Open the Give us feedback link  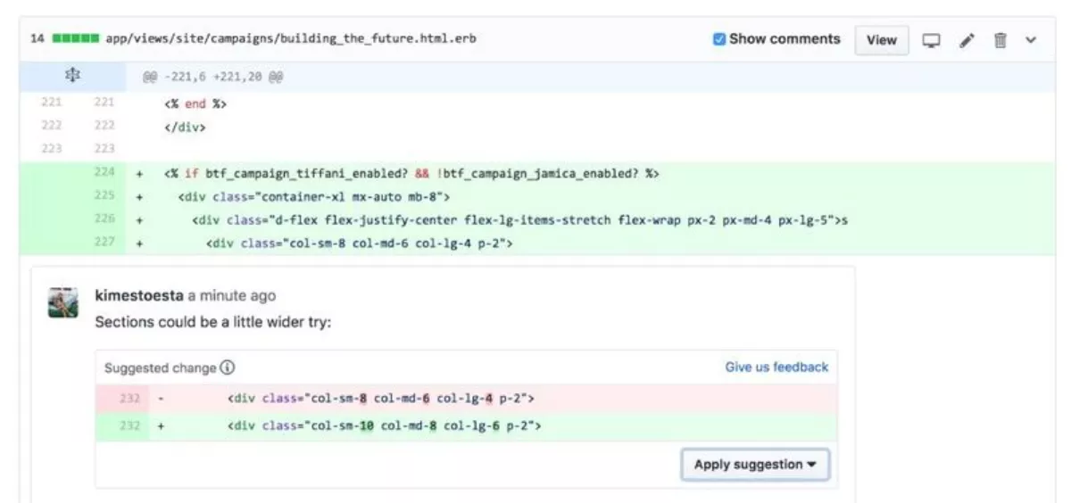(x=776, y=367)
